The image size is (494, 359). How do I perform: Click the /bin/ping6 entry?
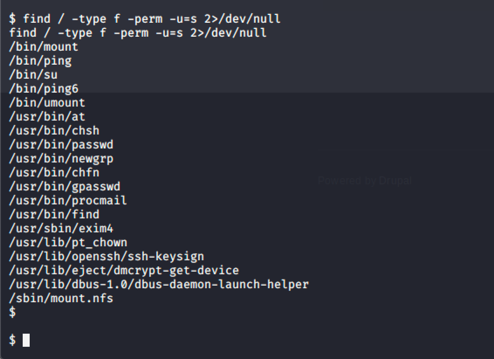(x=44, y=89)
